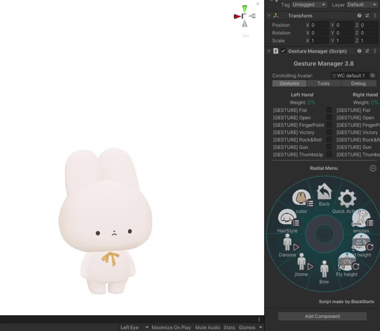
Task: Open the color submenu in radial menu
Action: click(302, 201)
